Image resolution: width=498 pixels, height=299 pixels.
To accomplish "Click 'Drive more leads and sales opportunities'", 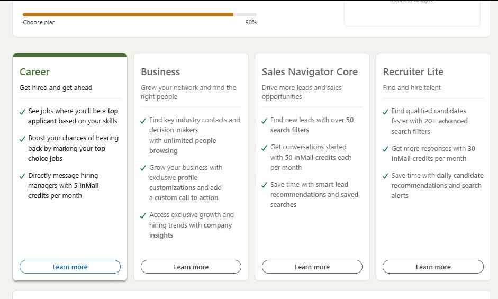I will 302,92.
